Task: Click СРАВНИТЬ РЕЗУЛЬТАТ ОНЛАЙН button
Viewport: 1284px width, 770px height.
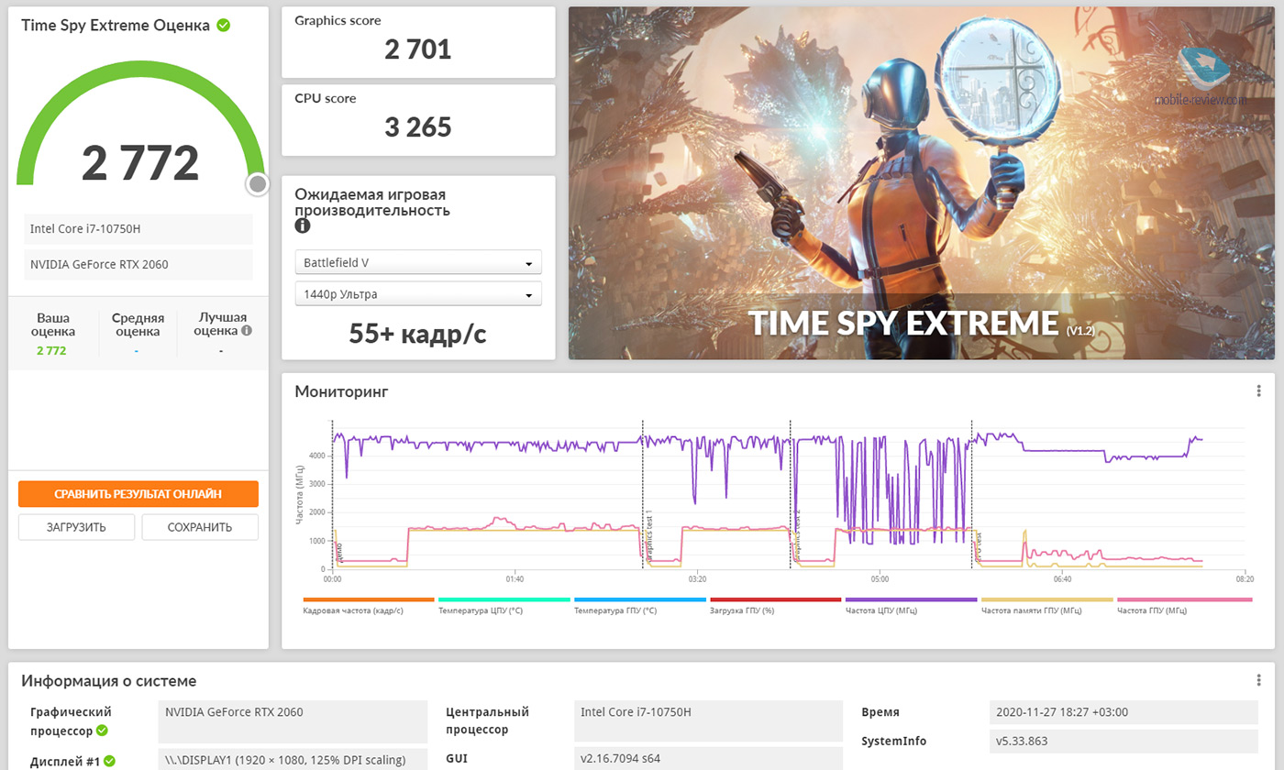Action: pyautogui.click(x=138, y=494)
